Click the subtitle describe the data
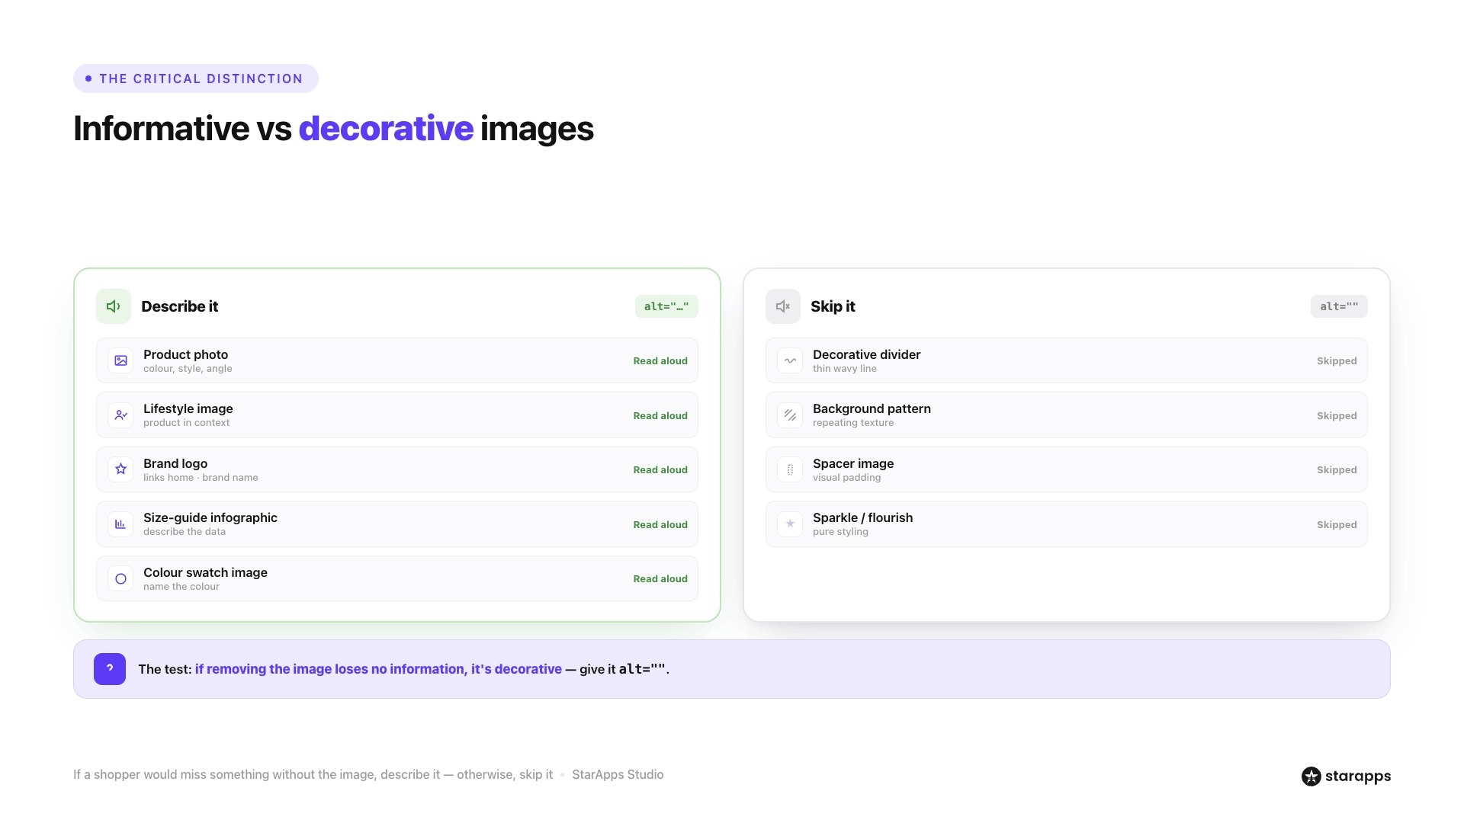The image size is (1464, 823). coord(185,532)
